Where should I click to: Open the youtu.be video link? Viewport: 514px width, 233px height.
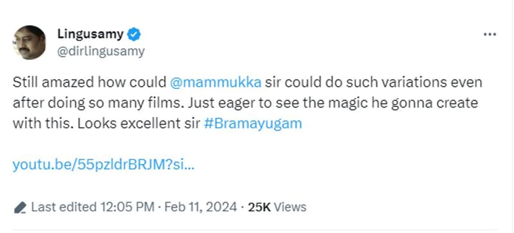103,164
